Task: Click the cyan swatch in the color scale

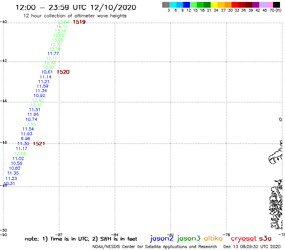Action: (173, 5)
